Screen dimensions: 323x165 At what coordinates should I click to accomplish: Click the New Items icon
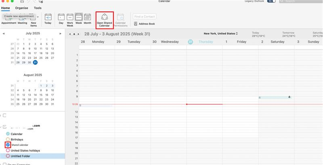(34, 19)
